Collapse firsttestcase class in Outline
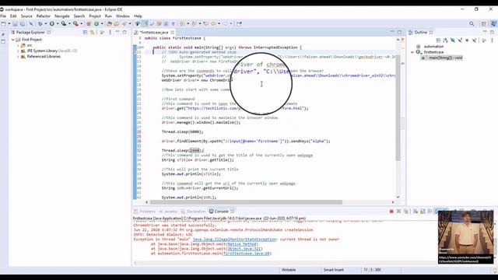The image size is (498, 280). (x=412, y=52)
